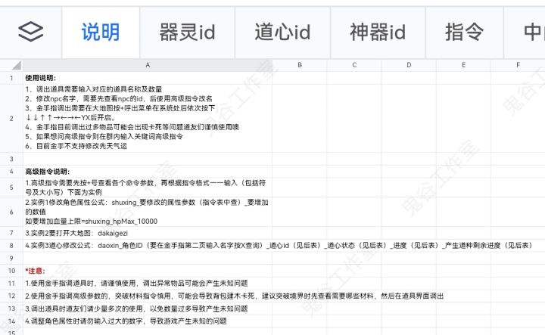Select column C header
This screenshot has width=545, height=335.
(x=354, y=65)
